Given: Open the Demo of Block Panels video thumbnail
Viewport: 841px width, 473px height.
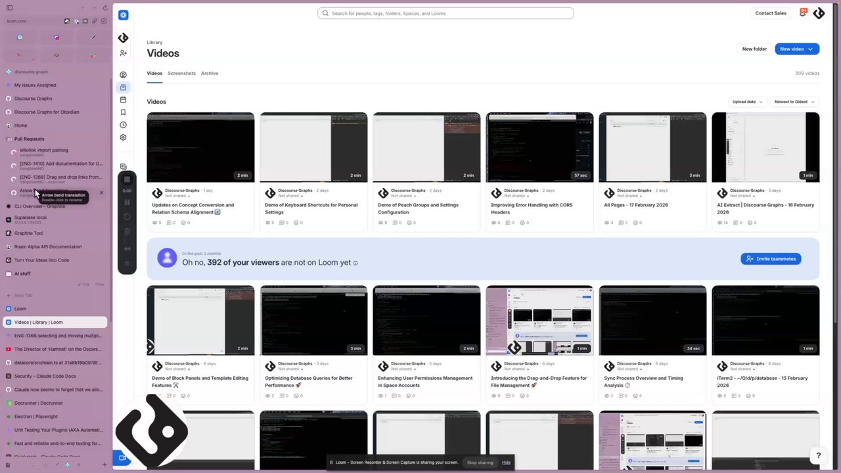Looking at the screenshot, I should point(200,321).
